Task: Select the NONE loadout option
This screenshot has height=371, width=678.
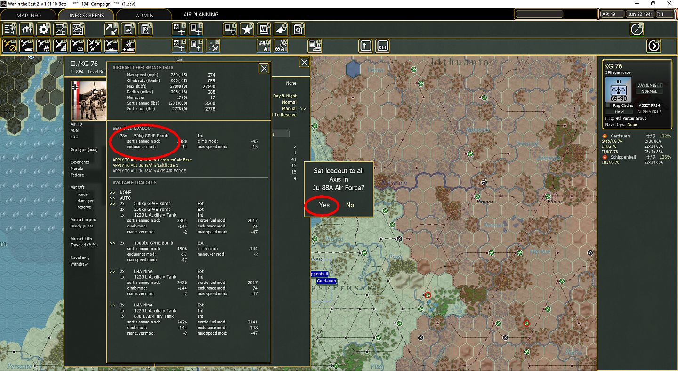Action: 125,192
